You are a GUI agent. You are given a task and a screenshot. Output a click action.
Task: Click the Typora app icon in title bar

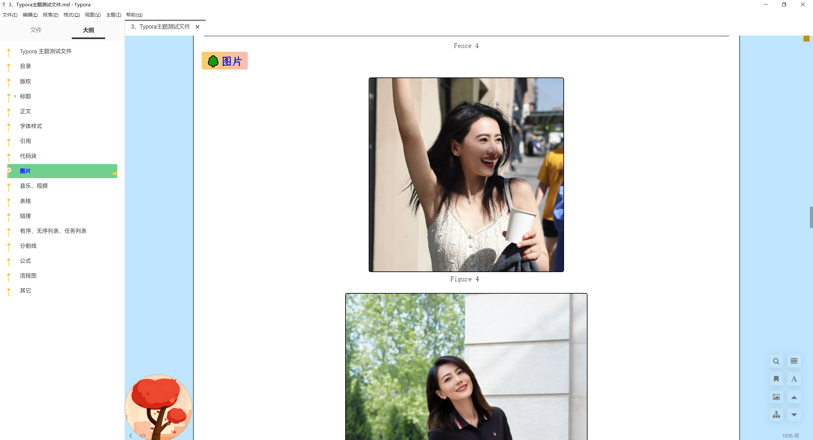pyautogui.click(x=4, y=4)
